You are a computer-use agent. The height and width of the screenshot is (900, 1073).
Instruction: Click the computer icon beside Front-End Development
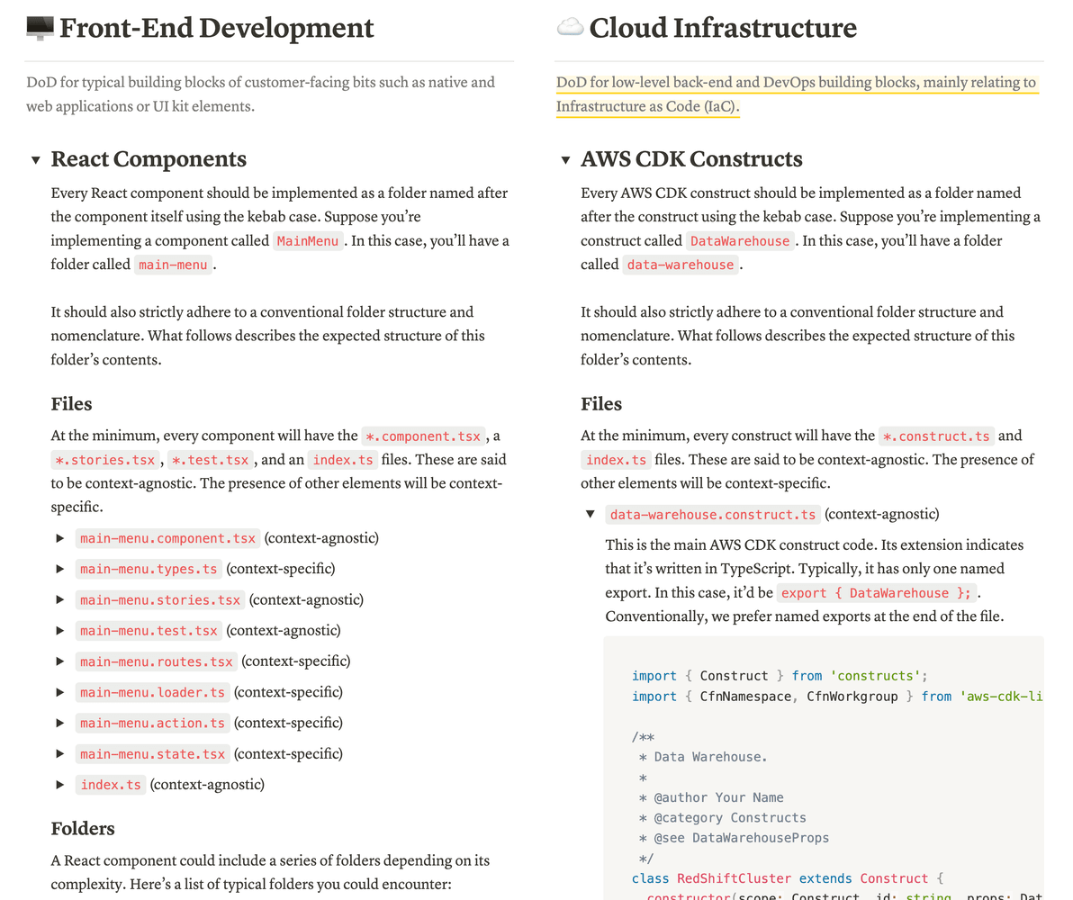coord(40,28)
